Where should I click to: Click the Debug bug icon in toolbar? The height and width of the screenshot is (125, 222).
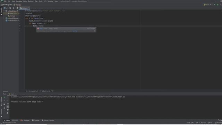coord(217,5)
